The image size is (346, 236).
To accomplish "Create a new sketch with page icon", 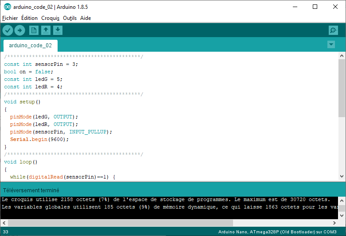I will (34, 30).
